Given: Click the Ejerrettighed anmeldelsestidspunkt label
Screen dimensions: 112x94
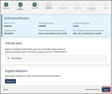Looking at the screenshot, I should point(89,31).
